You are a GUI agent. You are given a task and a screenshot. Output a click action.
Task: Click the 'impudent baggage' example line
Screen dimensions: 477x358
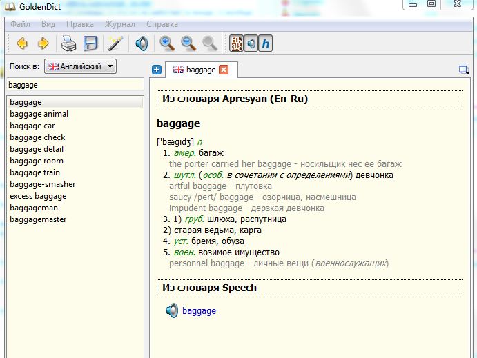click(246, 208)
